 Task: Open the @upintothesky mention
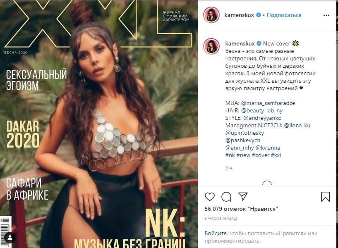(245, 133)
